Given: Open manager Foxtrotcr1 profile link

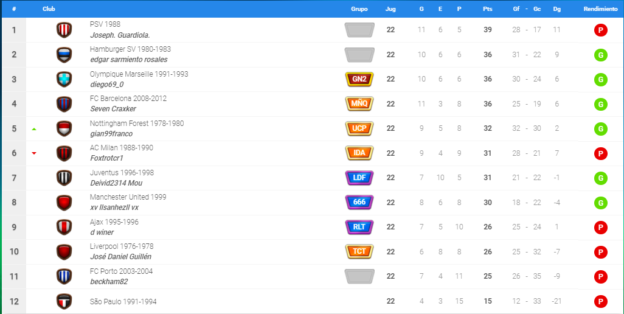Looking at the screenshot, I should 106,158.
